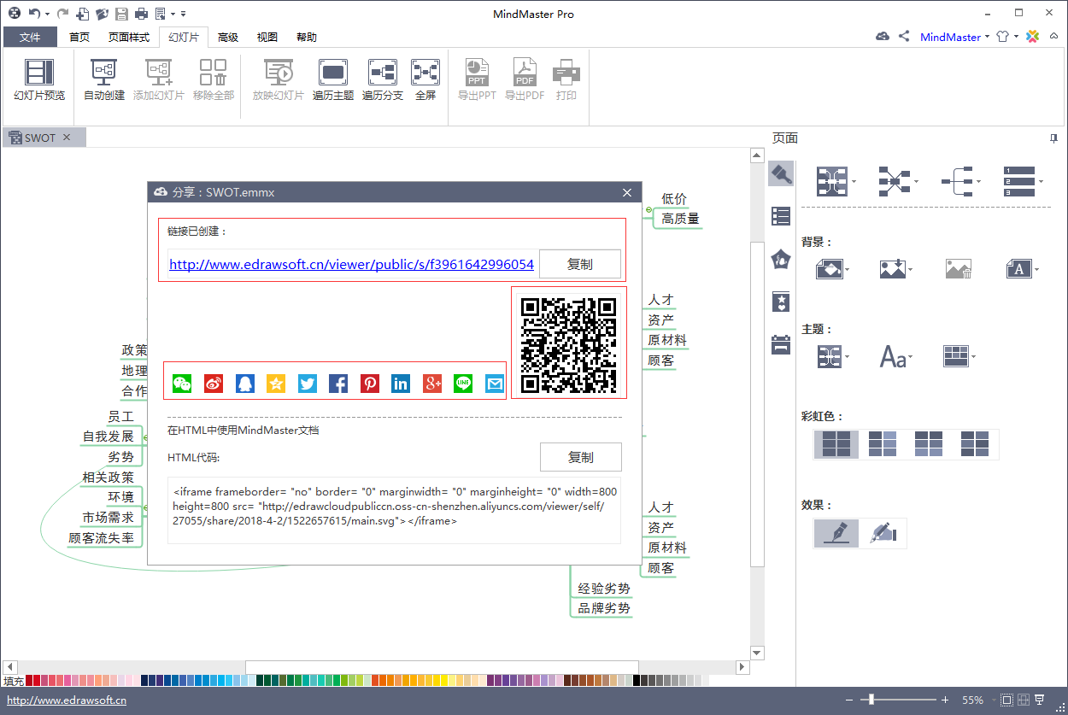
Task: Start full screen (全屏) presentation
Action: pos(425,79)
